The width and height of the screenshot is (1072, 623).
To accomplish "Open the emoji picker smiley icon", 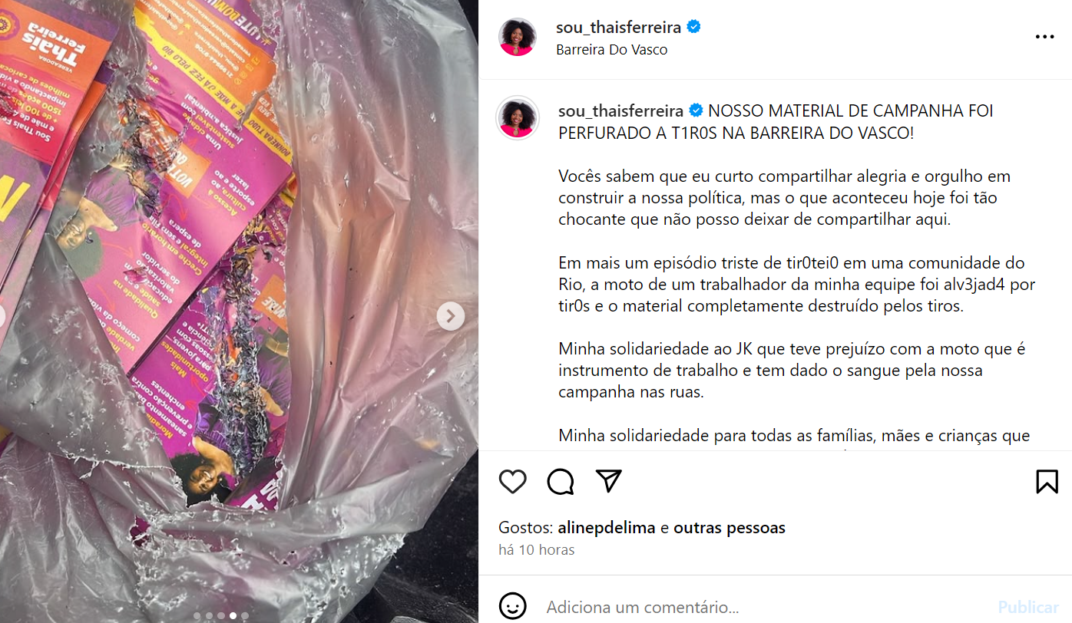I will pyautogui.click(x=512, y=605).
